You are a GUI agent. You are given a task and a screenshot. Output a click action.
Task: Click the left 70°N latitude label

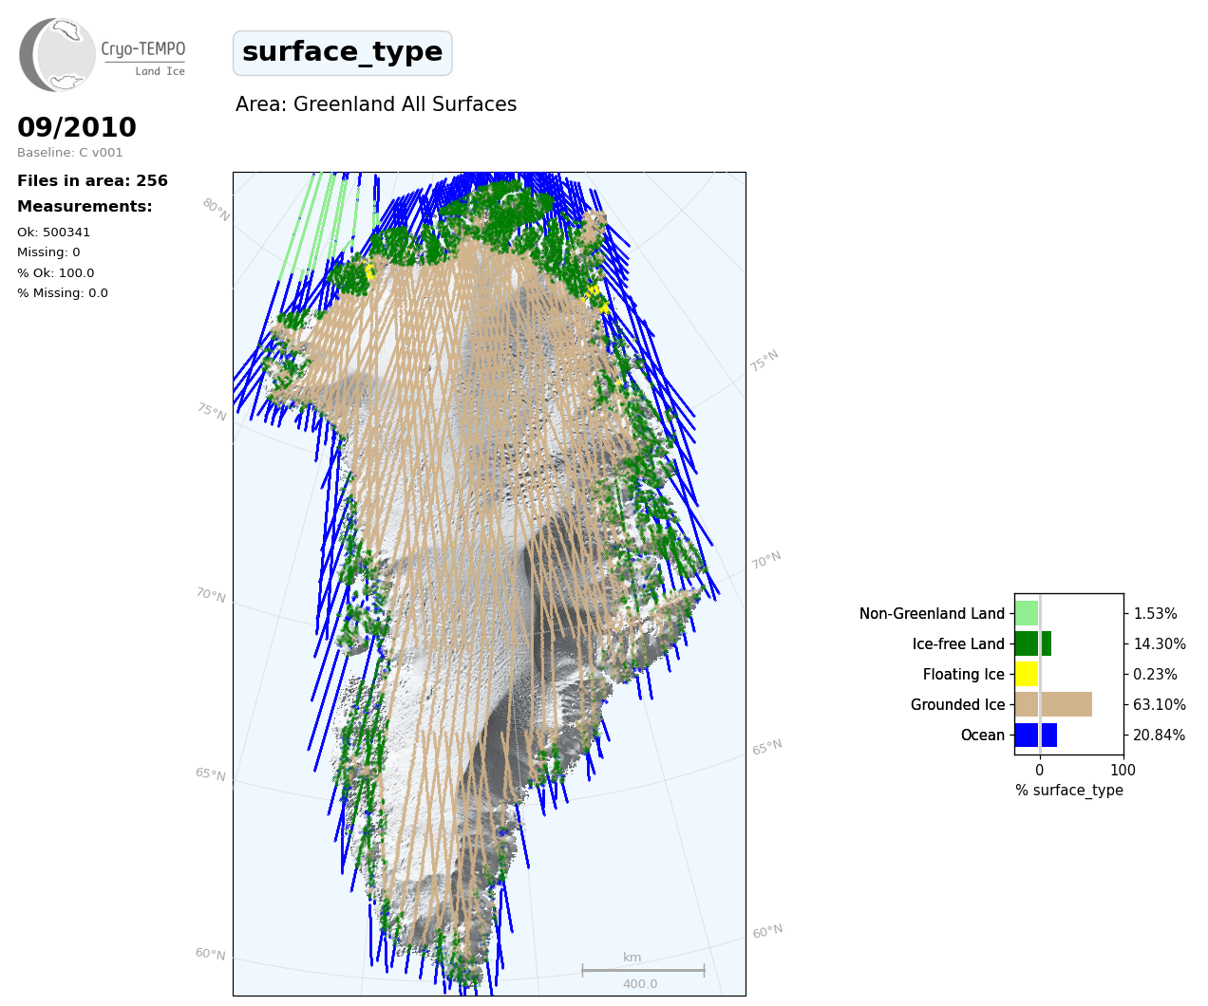(211, 595)
